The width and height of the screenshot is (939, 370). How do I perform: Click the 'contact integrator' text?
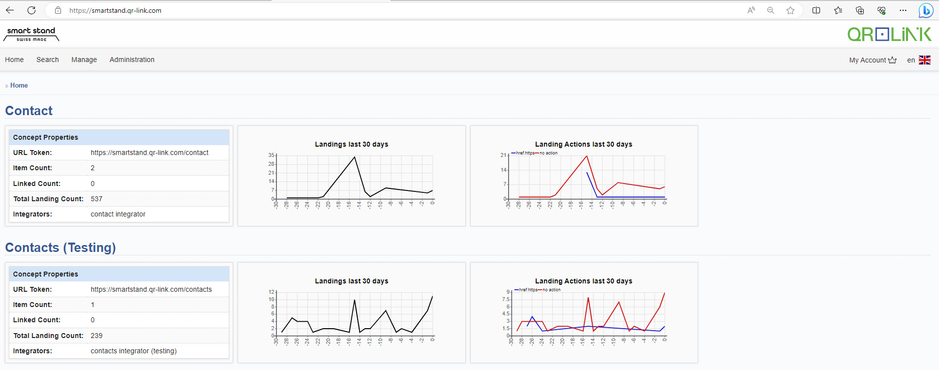118,214
